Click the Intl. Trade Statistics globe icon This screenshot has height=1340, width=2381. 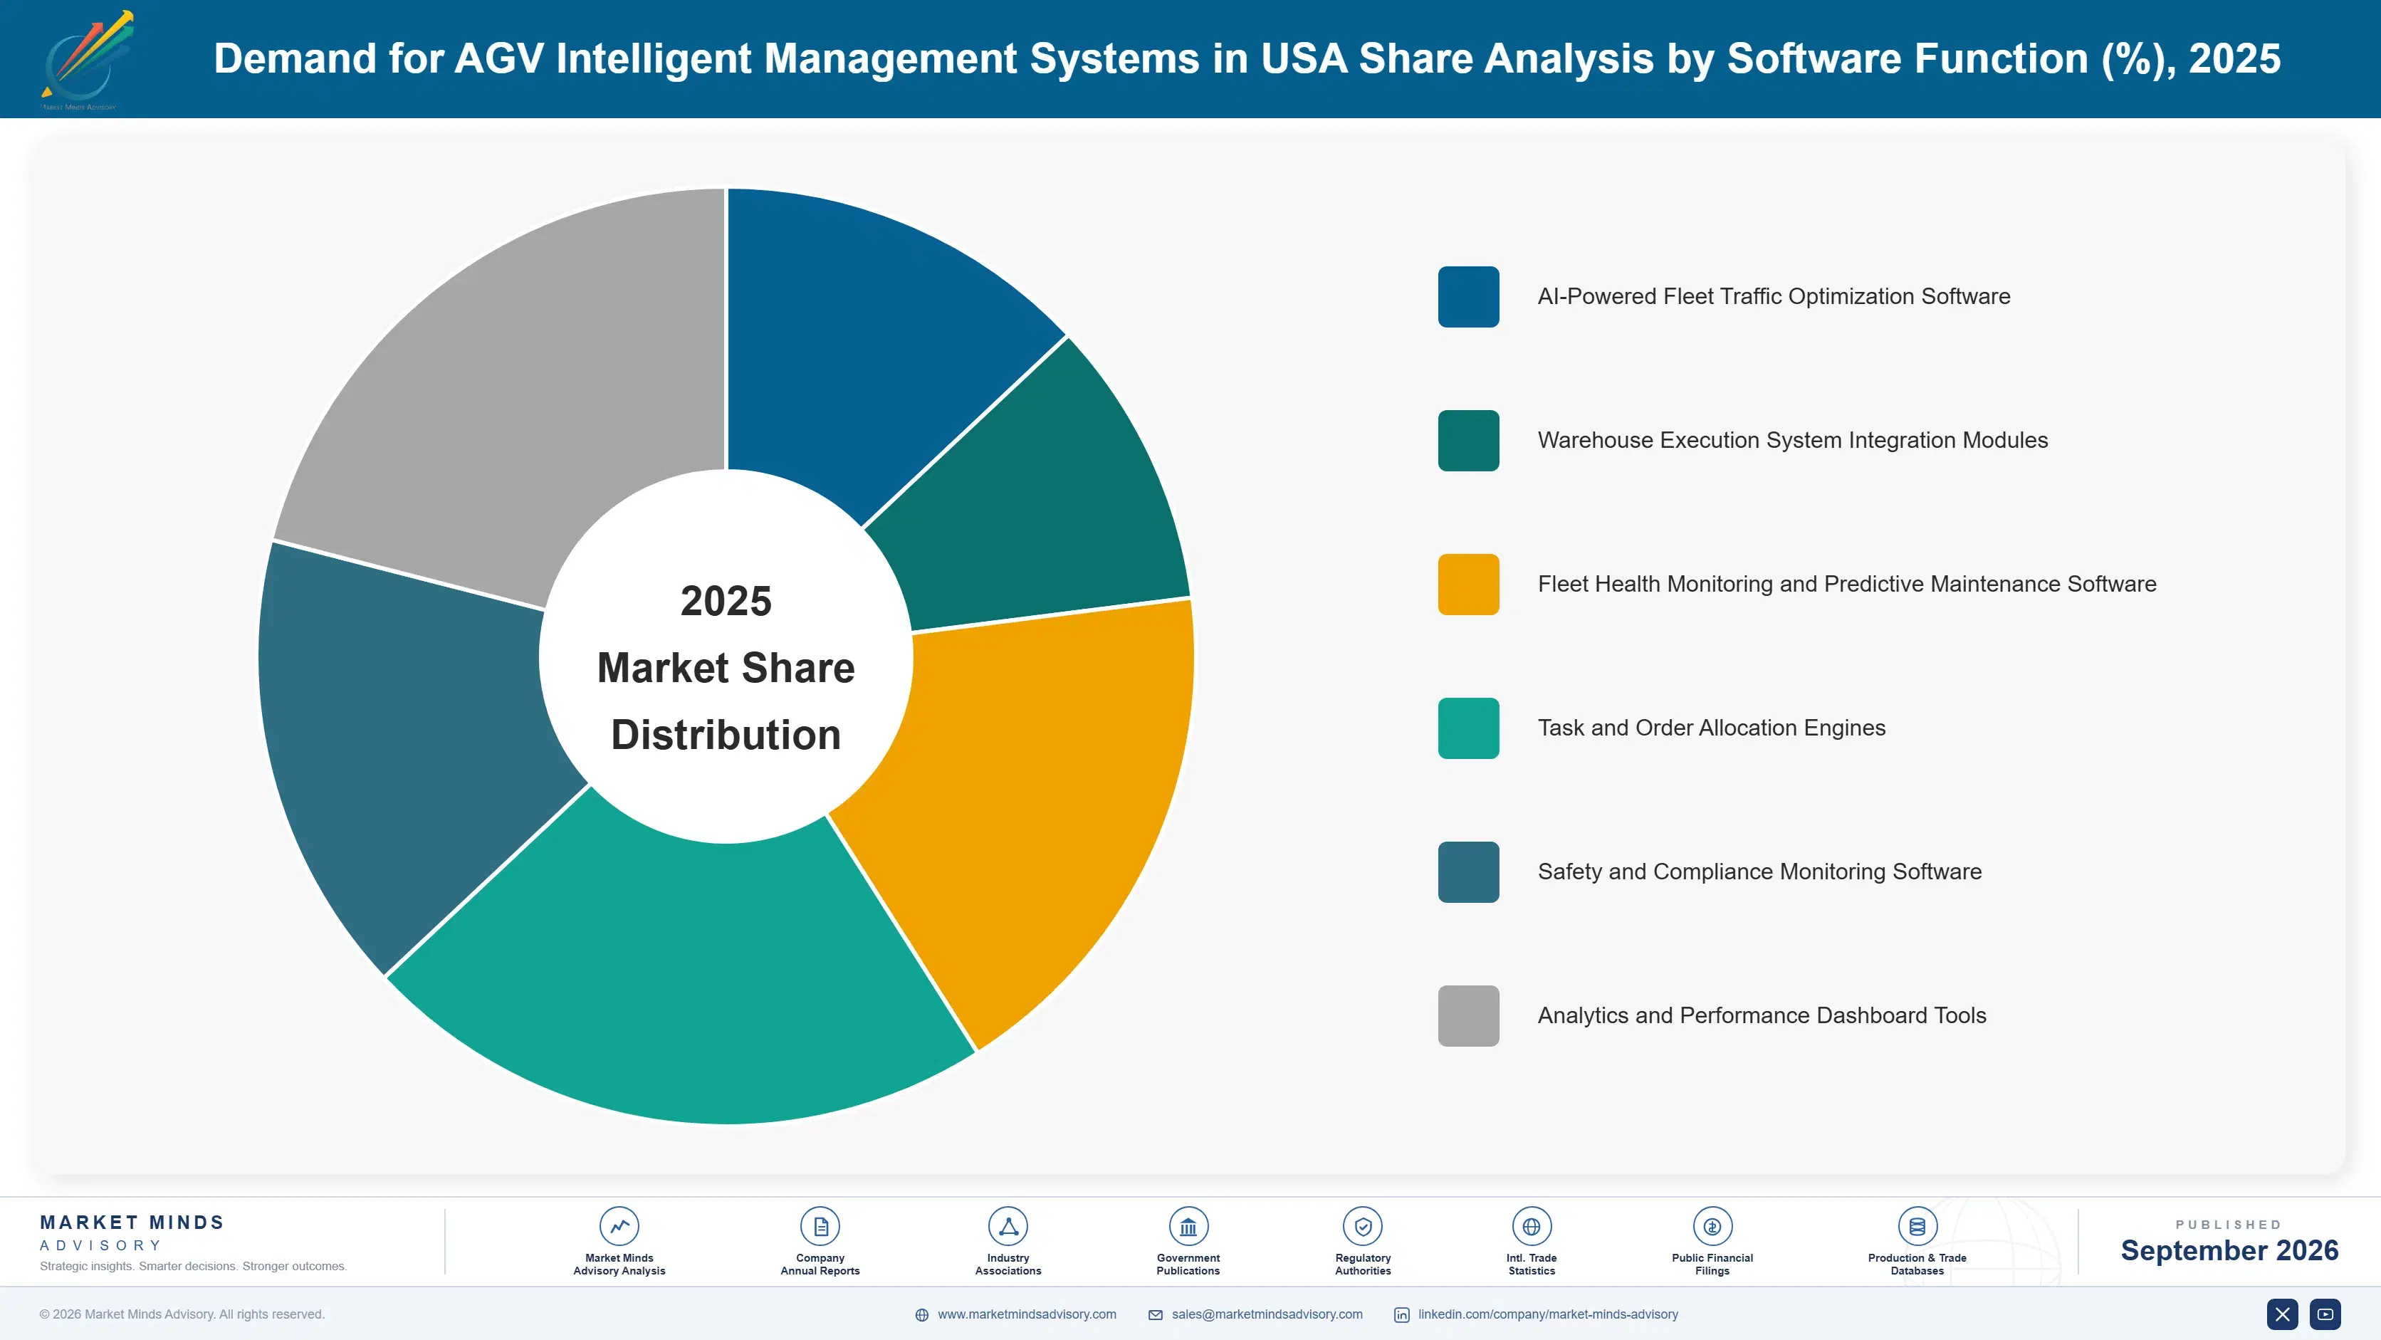[x=1532, y=1226]
